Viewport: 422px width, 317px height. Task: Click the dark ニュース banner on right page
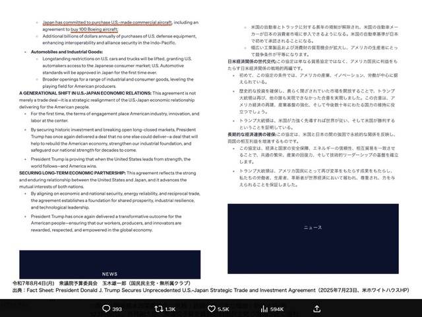[313, 228]
